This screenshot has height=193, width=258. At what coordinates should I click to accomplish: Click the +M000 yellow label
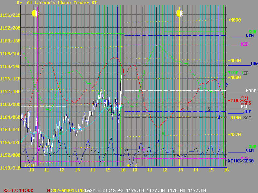[x=234, y=78]
